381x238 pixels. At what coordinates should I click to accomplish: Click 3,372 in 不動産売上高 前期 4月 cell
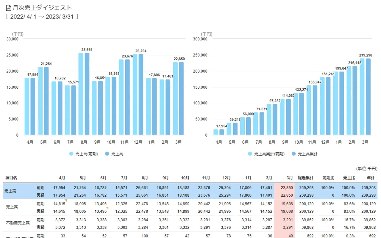(x=60, y=219)
